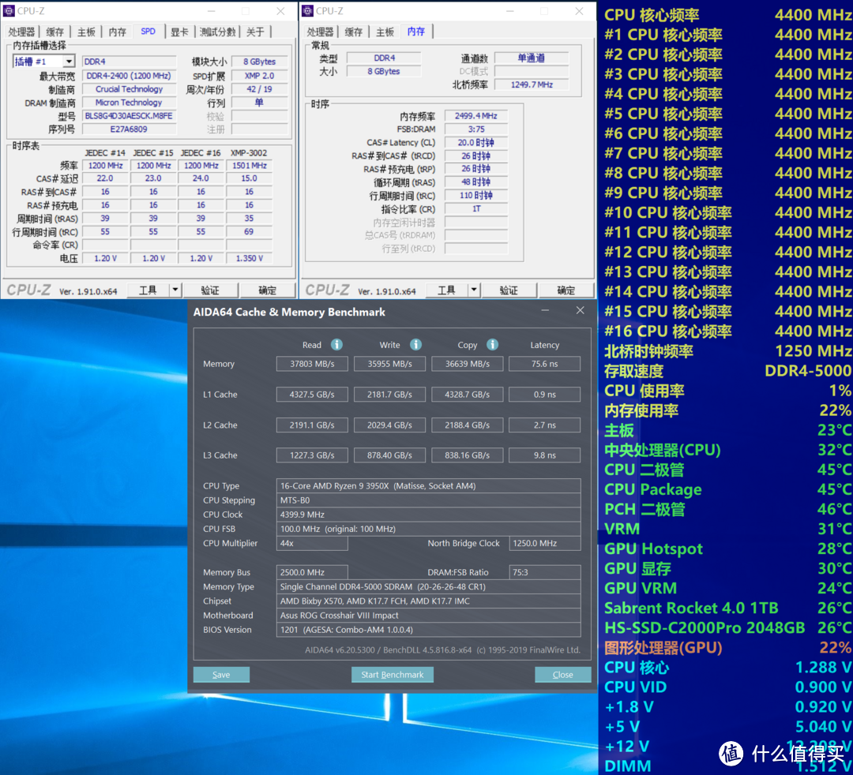Click L1 Cache Read value 4327.5 GB/s

point(312,394)
